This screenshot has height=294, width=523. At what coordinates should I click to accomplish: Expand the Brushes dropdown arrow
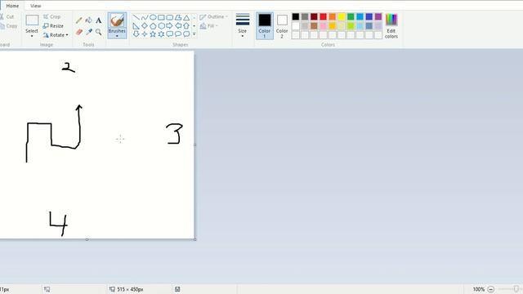tap(117, 36)
